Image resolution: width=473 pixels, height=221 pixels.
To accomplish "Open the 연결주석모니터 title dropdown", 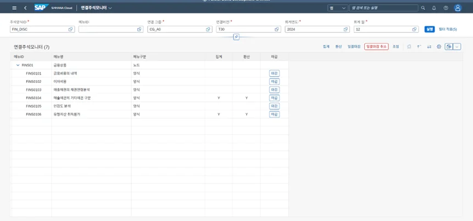I will coord(110,8).
